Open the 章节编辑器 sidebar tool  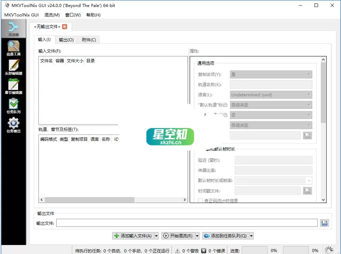pos(14,86)
